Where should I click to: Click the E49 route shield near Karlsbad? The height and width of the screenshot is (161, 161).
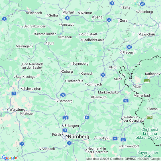[x=147, y=81]
